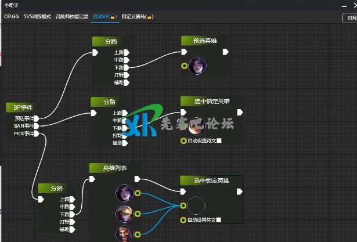357x242 pixels.
Task: Select the 英雄列表 node header
Action: click(x=114, y=168)
